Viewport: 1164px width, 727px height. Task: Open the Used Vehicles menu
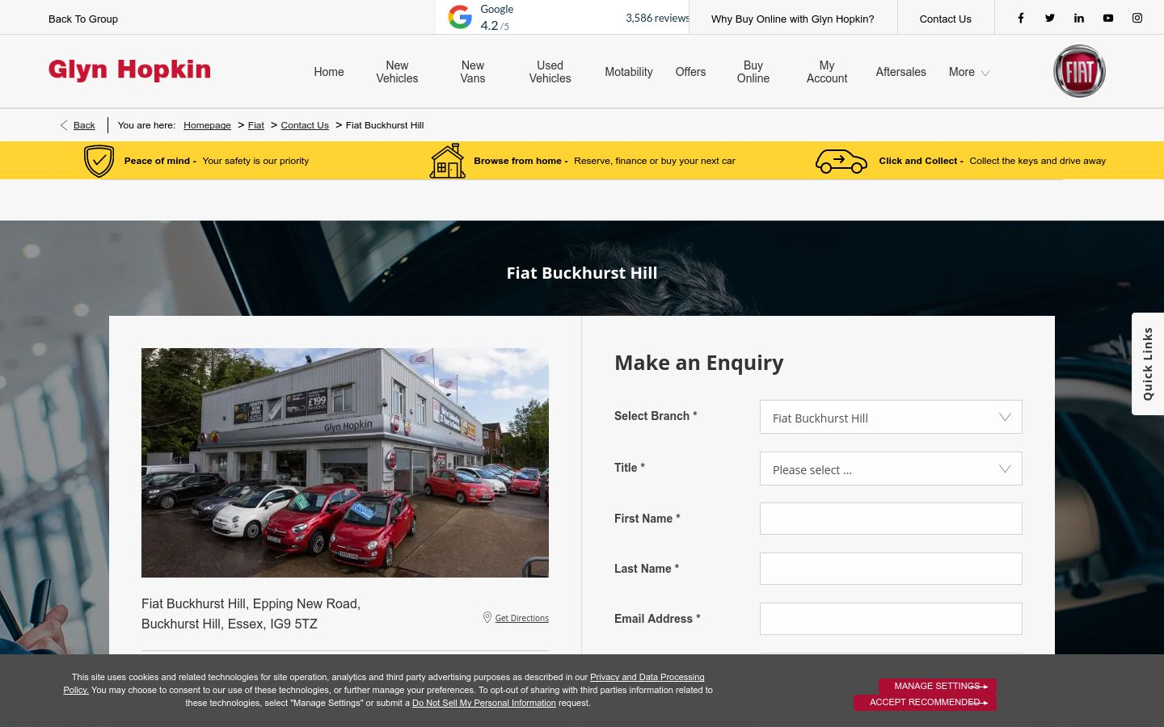[x=550, y=72]
